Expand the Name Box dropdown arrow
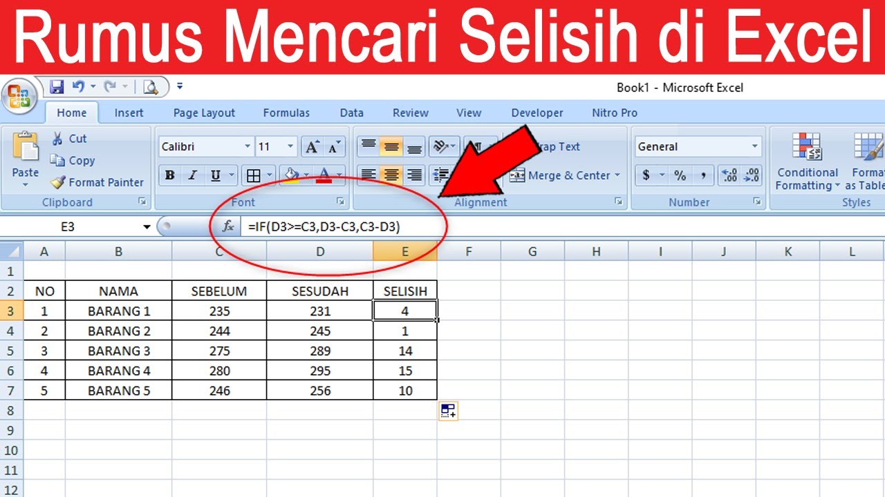 [147, 226]
